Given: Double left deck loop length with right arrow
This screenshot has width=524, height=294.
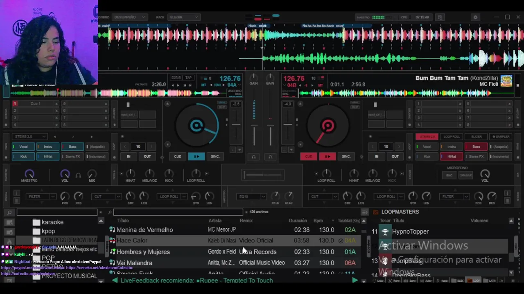Looking at the screenshot, I should tap(151, 146).
